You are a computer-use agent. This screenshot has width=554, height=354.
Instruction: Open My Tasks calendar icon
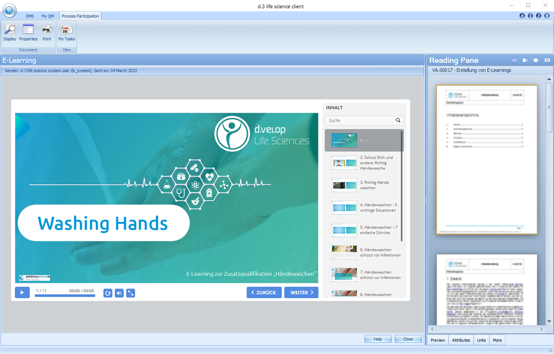(67, 30)
